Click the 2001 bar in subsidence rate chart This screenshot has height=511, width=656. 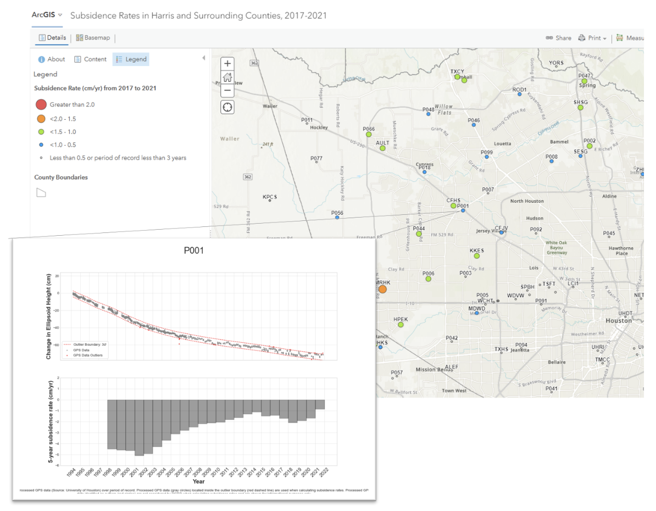(140, 427)
